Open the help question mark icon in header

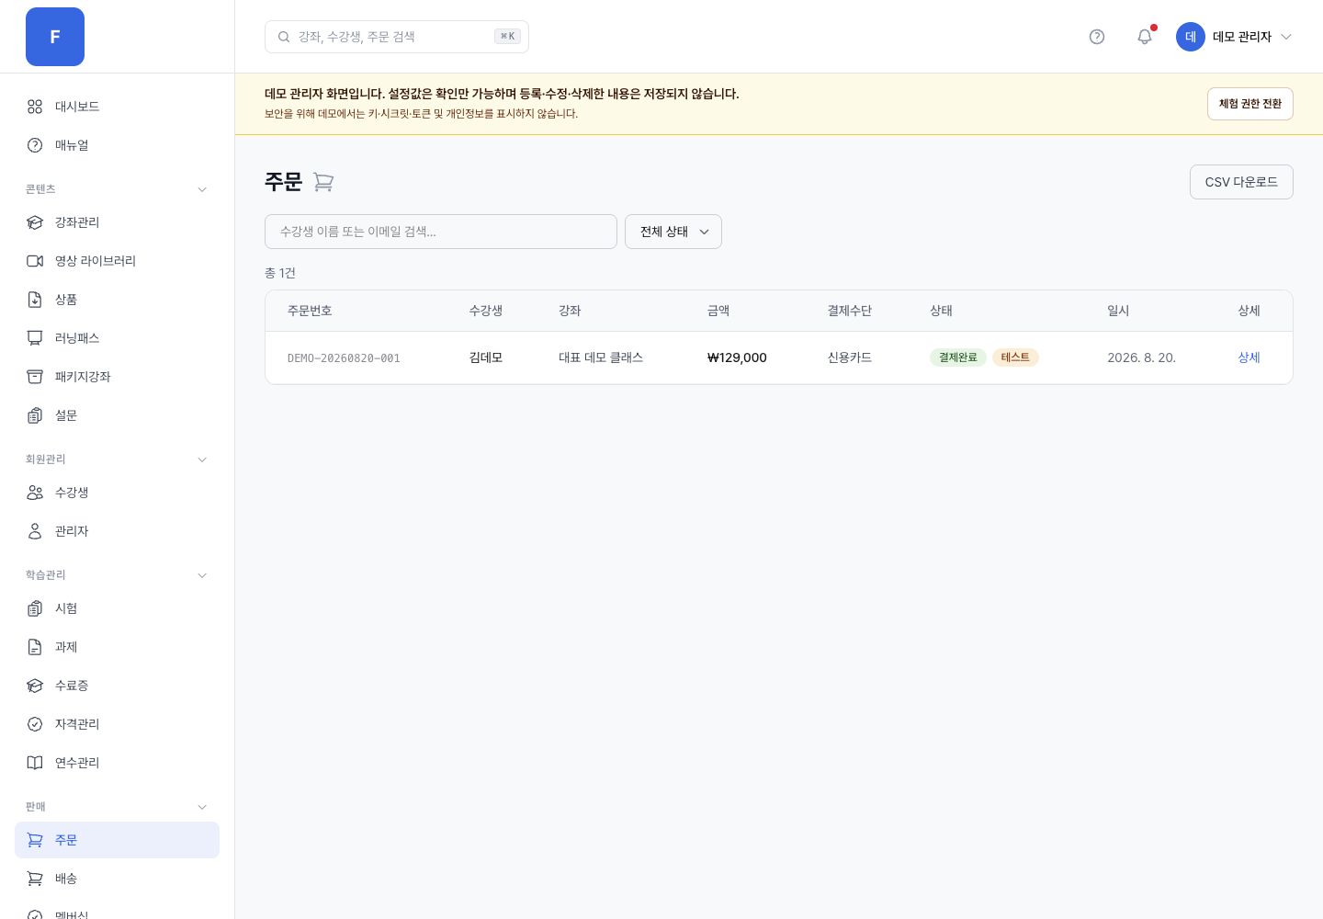[1097, 37]
